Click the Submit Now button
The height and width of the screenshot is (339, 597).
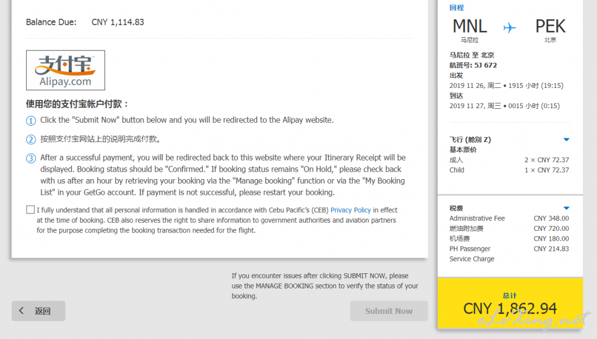click(389, 311)
